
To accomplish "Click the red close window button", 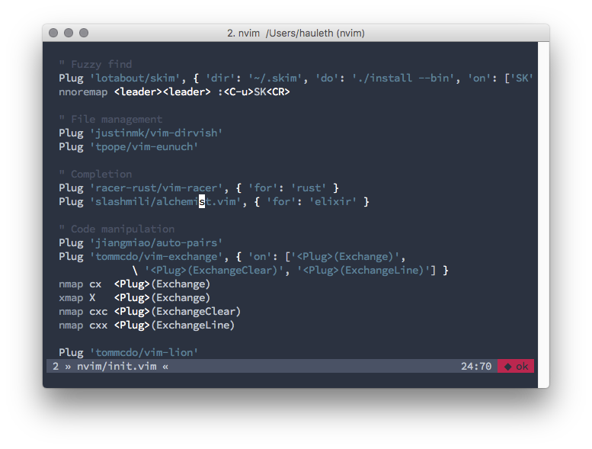I will coord(53,34).
